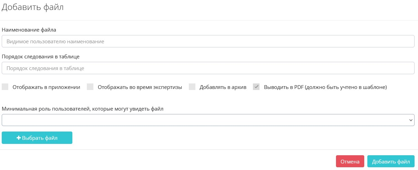Click the Отображать во время экспертизы label text
This screenshot has height=170, width=418.
pos(140,87)
